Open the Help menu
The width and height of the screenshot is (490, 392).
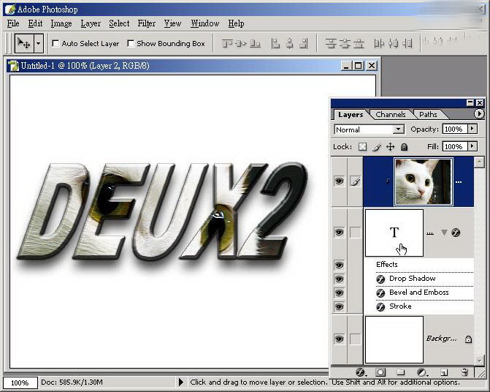tap(236, 23)
